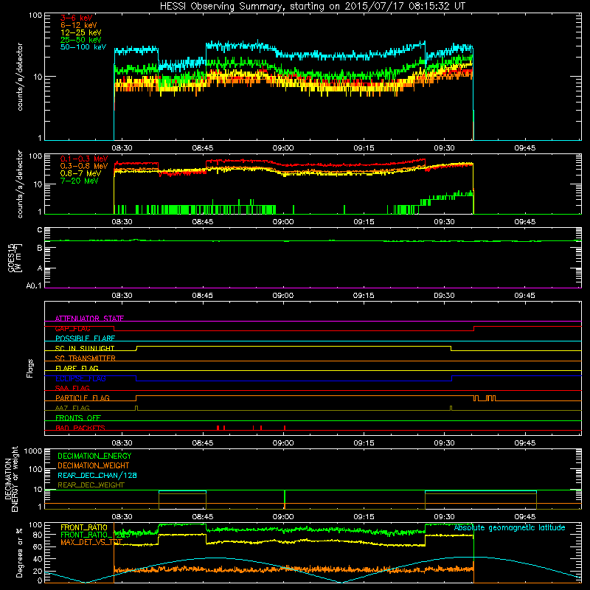Click the BAD_PACKETS spike at 09:00

(x=285, y=428)
